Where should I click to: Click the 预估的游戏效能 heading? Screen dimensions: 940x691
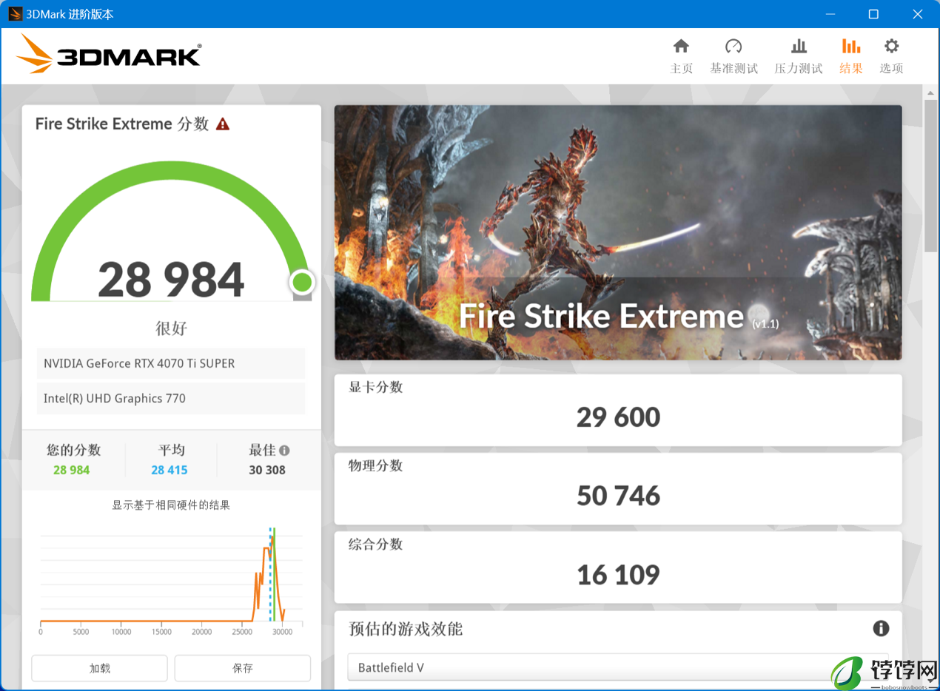[x=406, y=629]
